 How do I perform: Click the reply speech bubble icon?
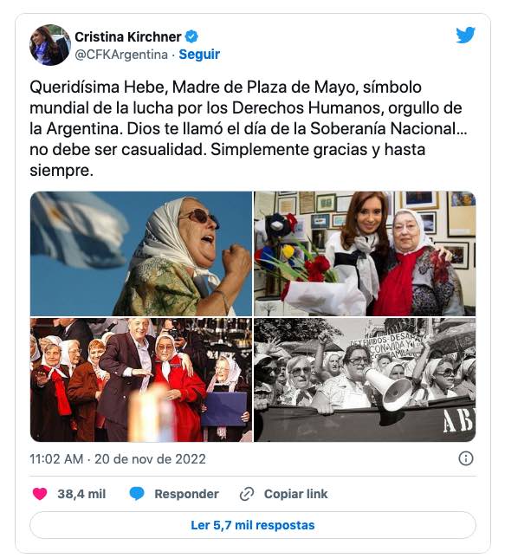point(137,494)
